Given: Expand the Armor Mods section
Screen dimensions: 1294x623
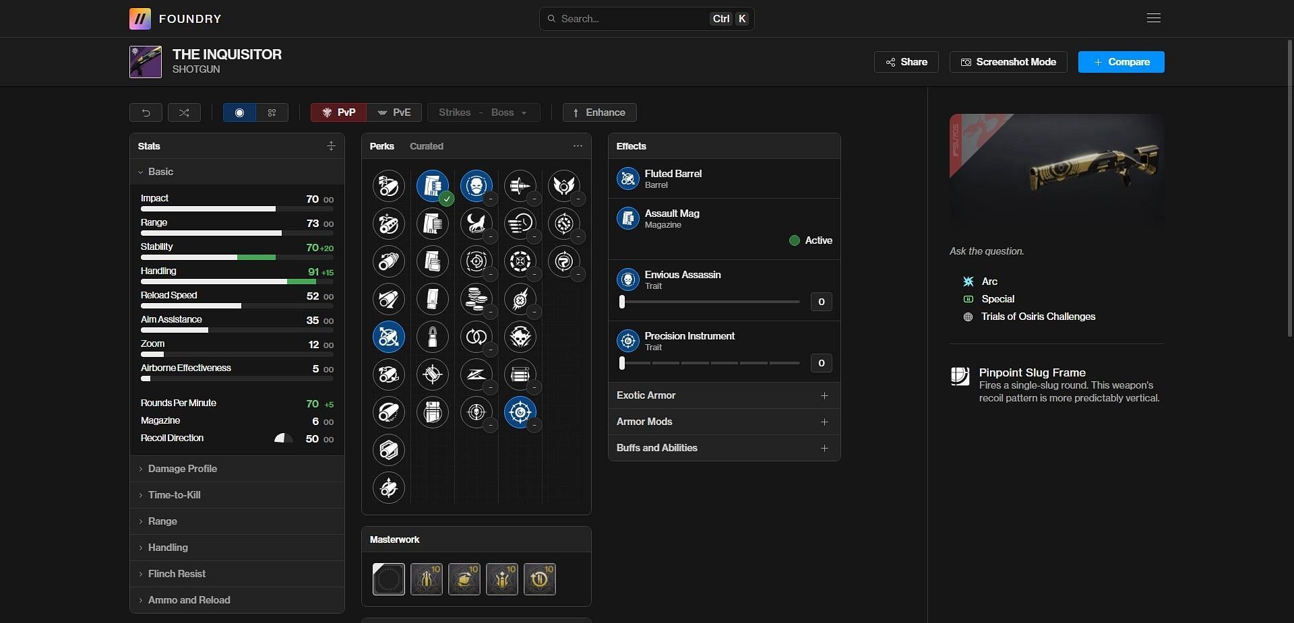Looking at the screenshot, I should click(725, 422).
